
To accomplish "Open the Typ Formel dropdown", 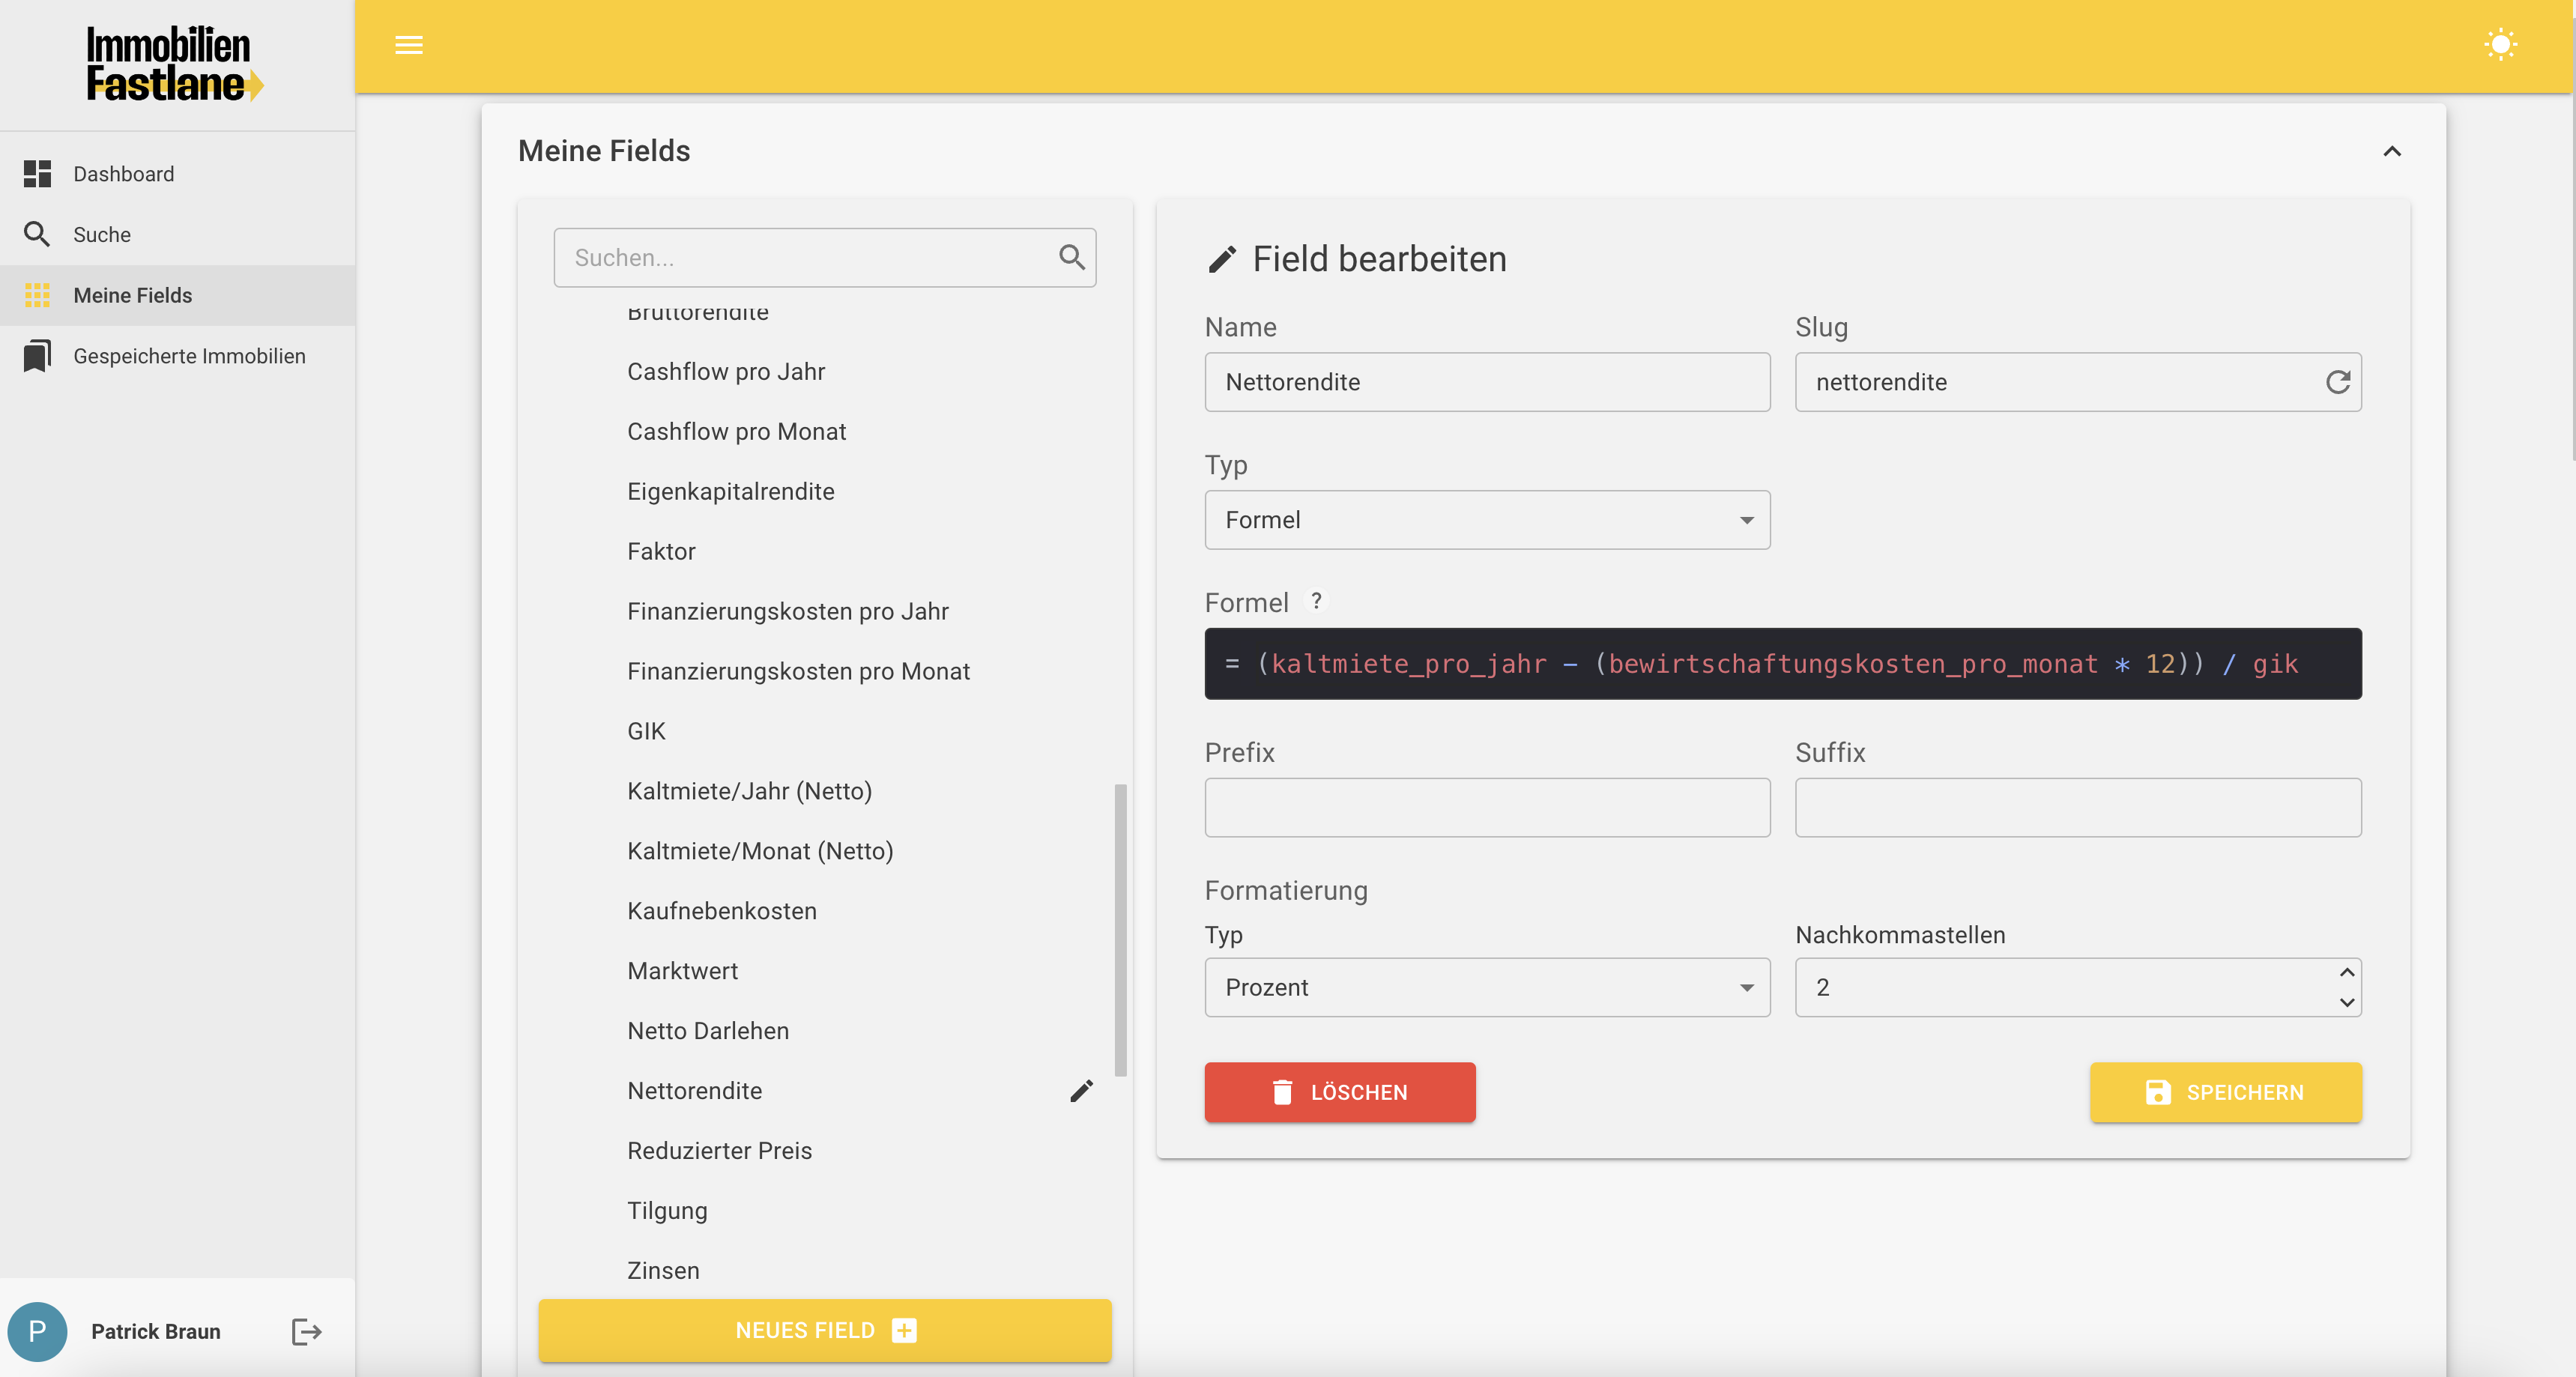I will [x=1487, y=520].
